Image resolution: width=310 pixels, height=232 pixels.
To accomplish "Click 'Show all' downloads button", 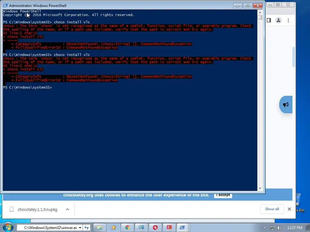I will pos(272,209).
